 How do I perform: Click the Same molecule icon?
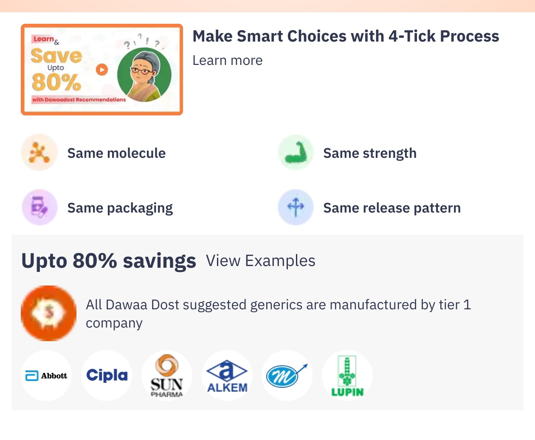point(39,153)
